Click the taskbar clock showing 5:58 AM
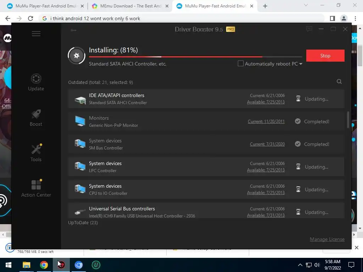This screenshot has width=363, height=272. (x=333, y=265)
